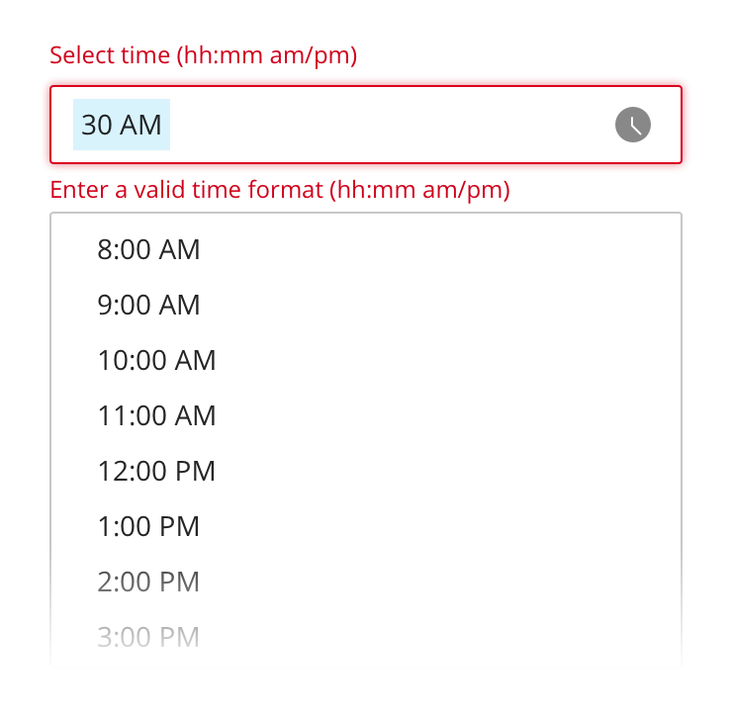Select the earliest time in the list
Viewport: 732px width, 718px height.
148,249
